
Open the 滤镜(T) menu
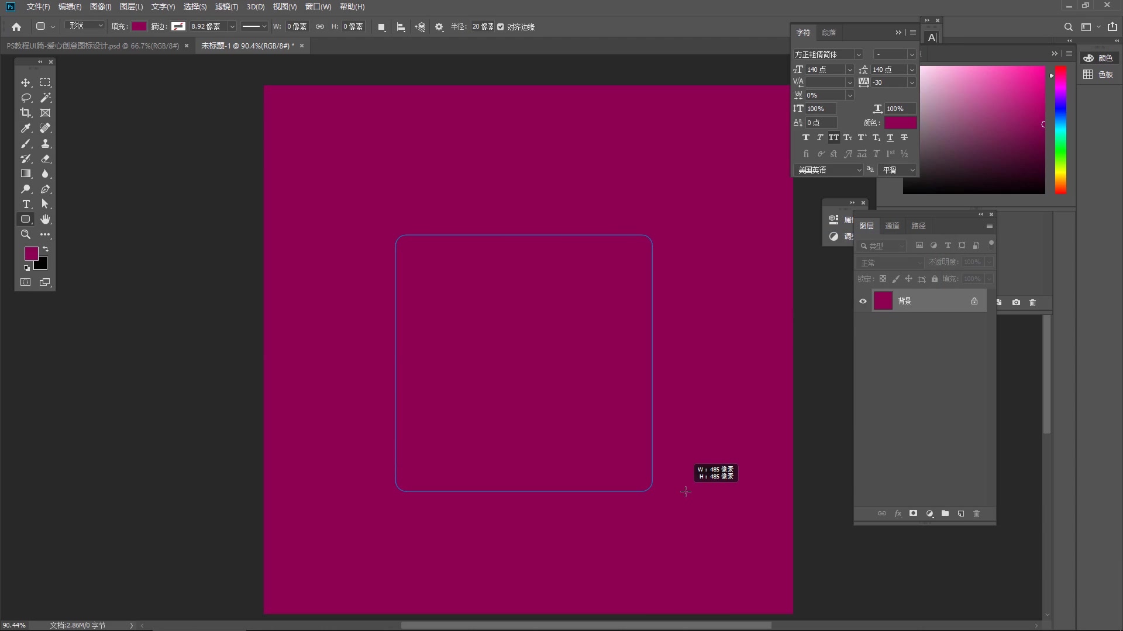coord(226,7)
